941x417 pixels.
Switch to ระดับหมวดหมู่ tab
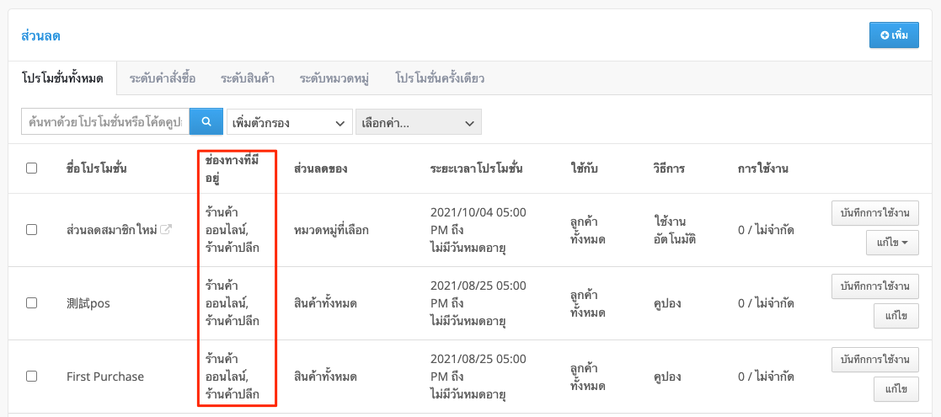coord(335,78)
